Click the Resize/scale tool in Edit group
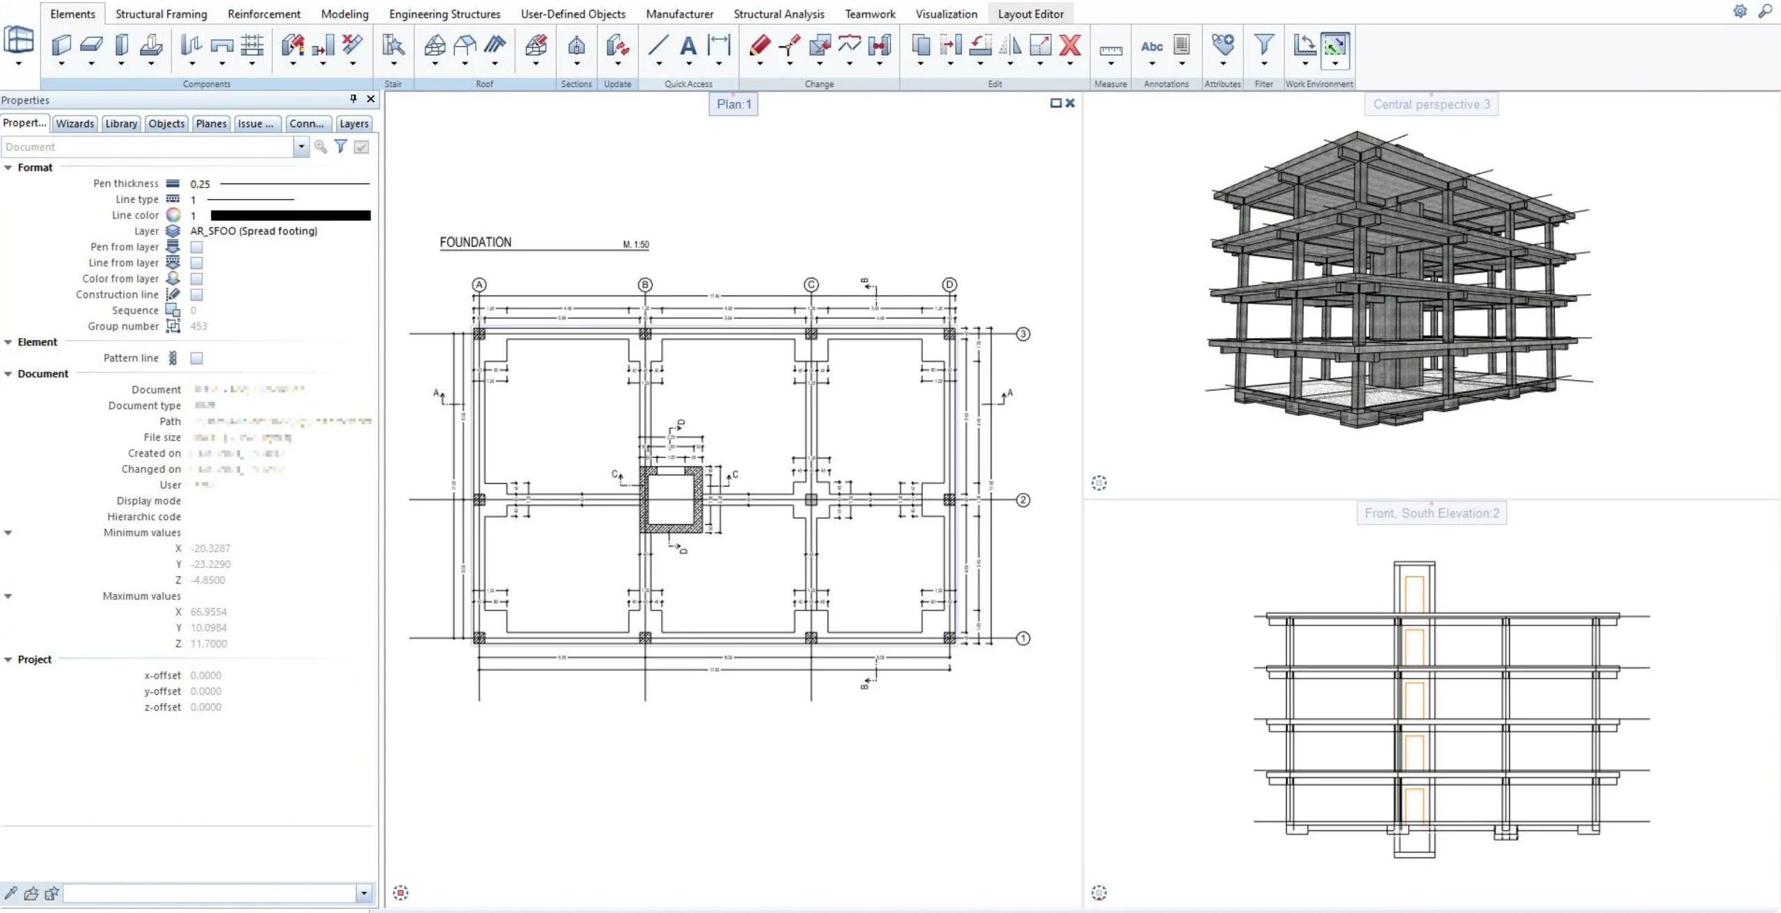This screenshot has height=913, width=1781. coord(1040,45)
